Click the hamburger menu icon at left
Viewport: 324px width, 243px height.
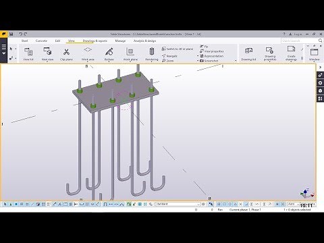(3, 47)
